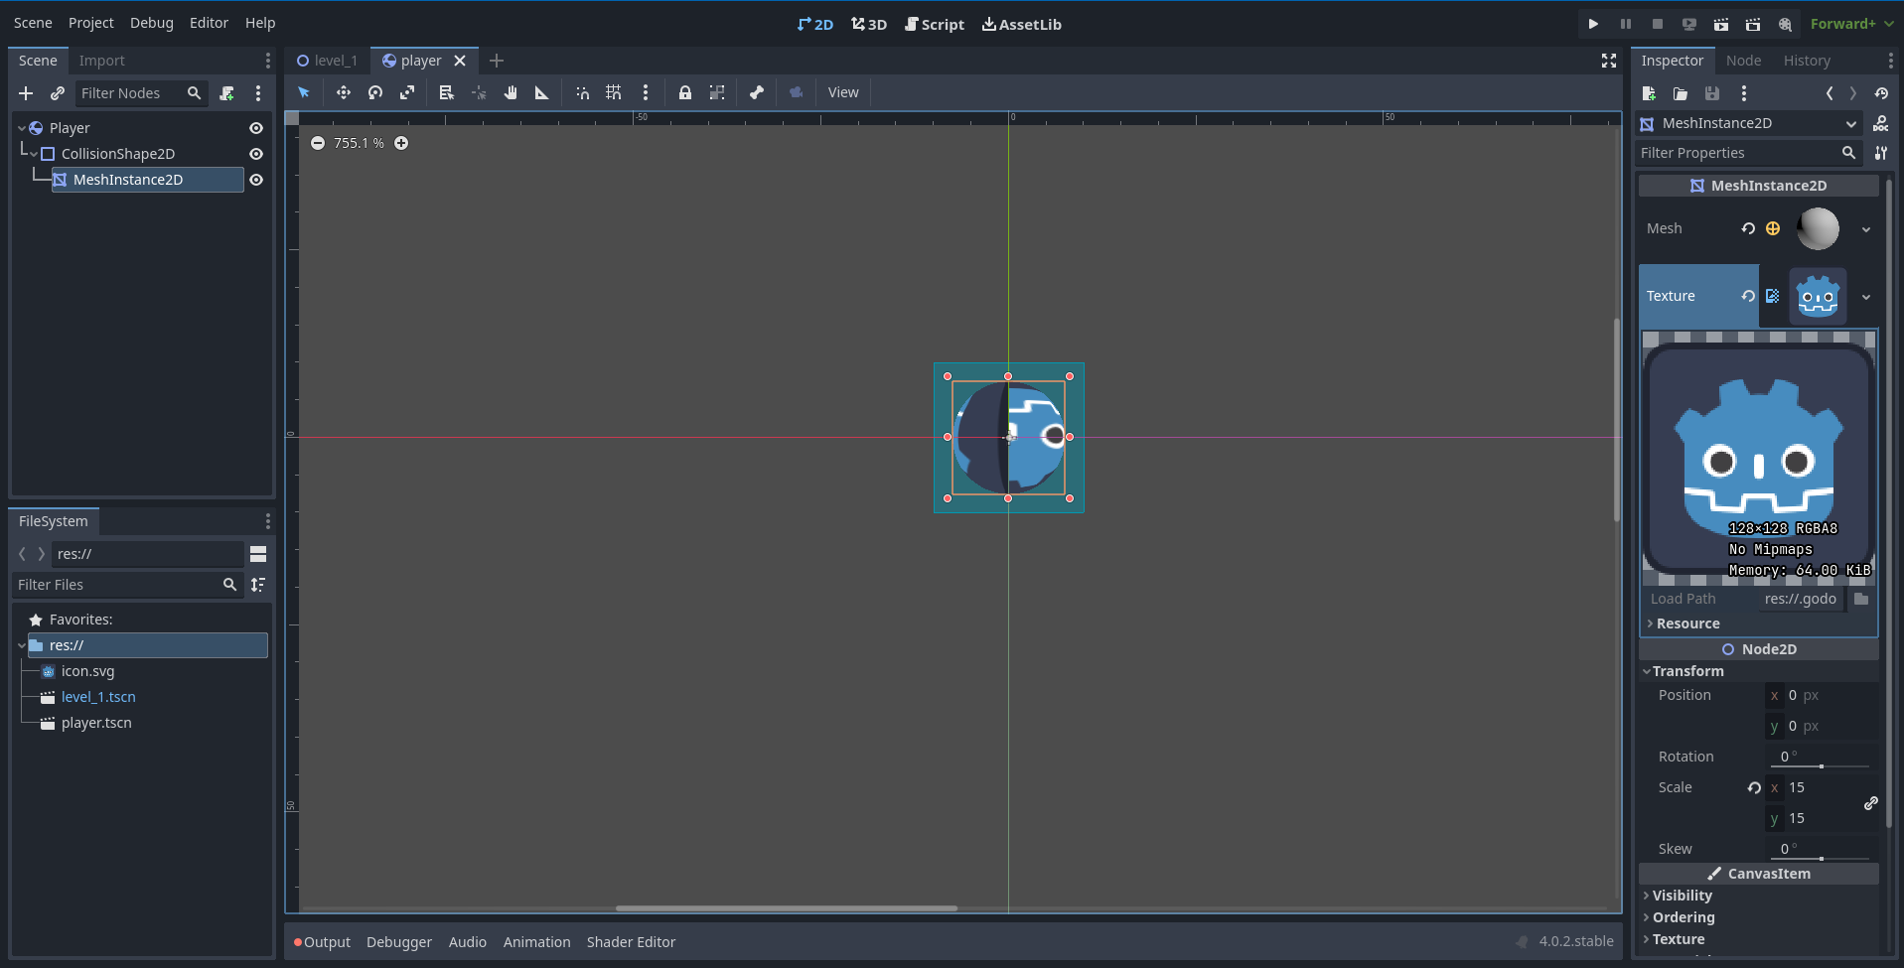Switch to the Import tab
This screenshot has width=1904, height=968.
tap(102, 61)
